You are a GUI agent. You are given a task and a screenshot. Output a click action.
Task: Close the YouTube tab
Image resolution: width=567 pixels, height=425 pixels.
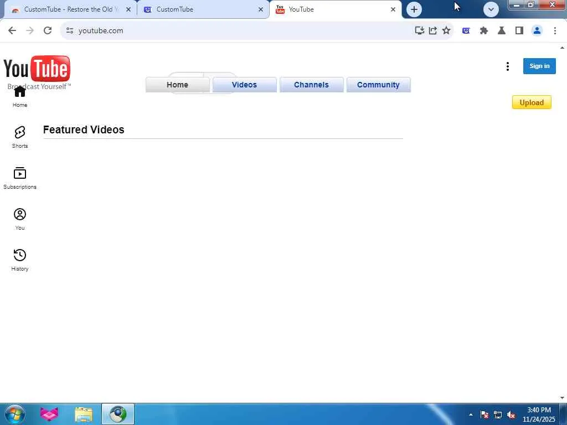(393, 9)
